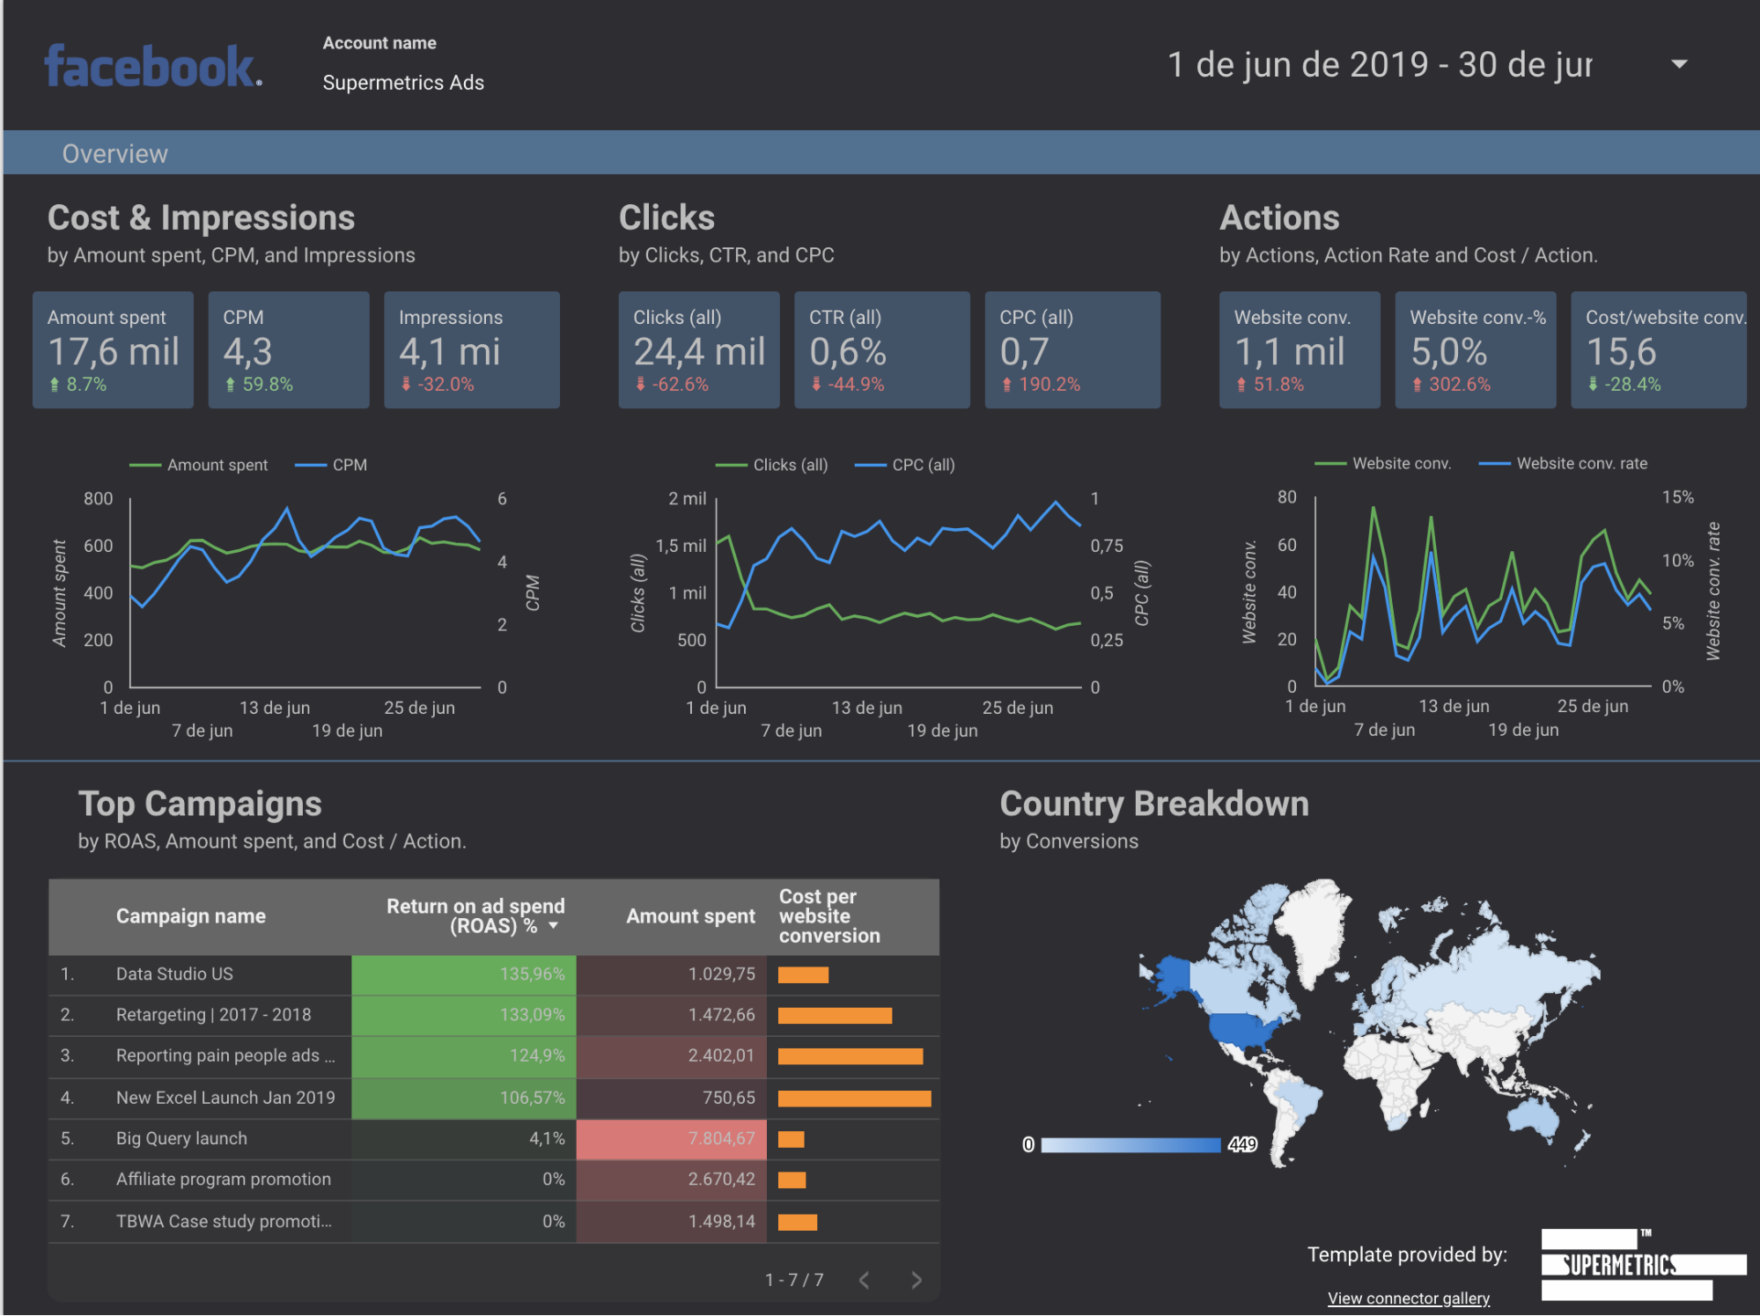Click the CPC up-arrow change indicator

click(1007, 385)
